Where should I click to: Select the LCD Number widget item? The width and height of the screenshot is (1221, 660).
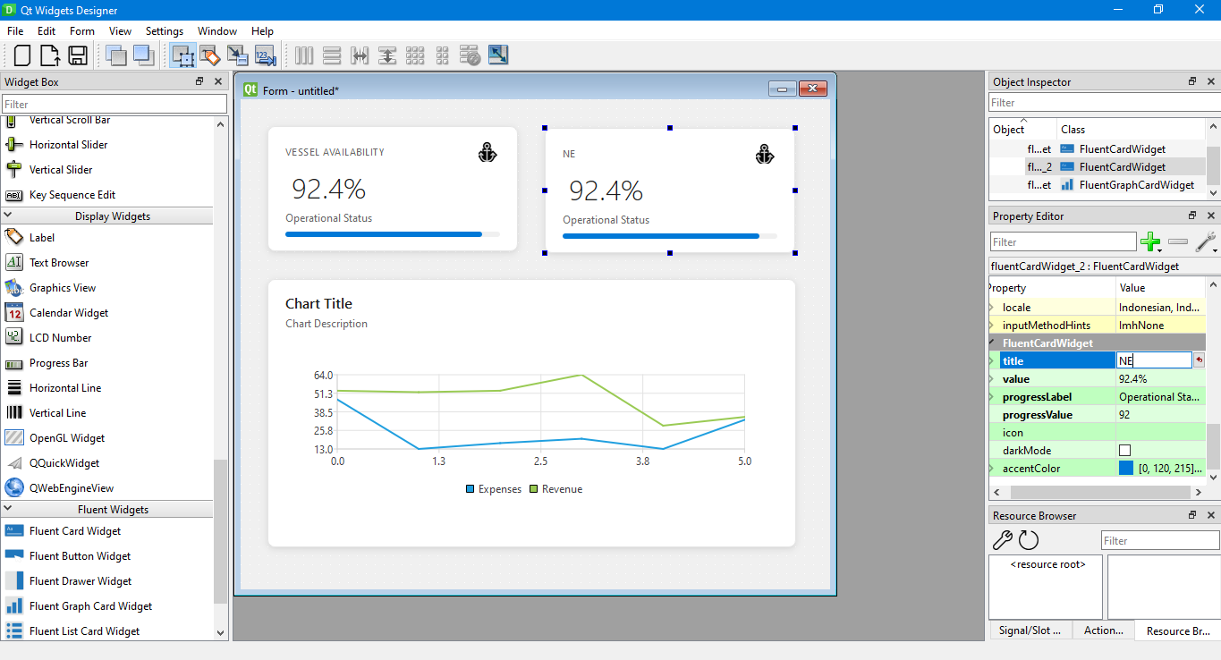click(60, 337)
